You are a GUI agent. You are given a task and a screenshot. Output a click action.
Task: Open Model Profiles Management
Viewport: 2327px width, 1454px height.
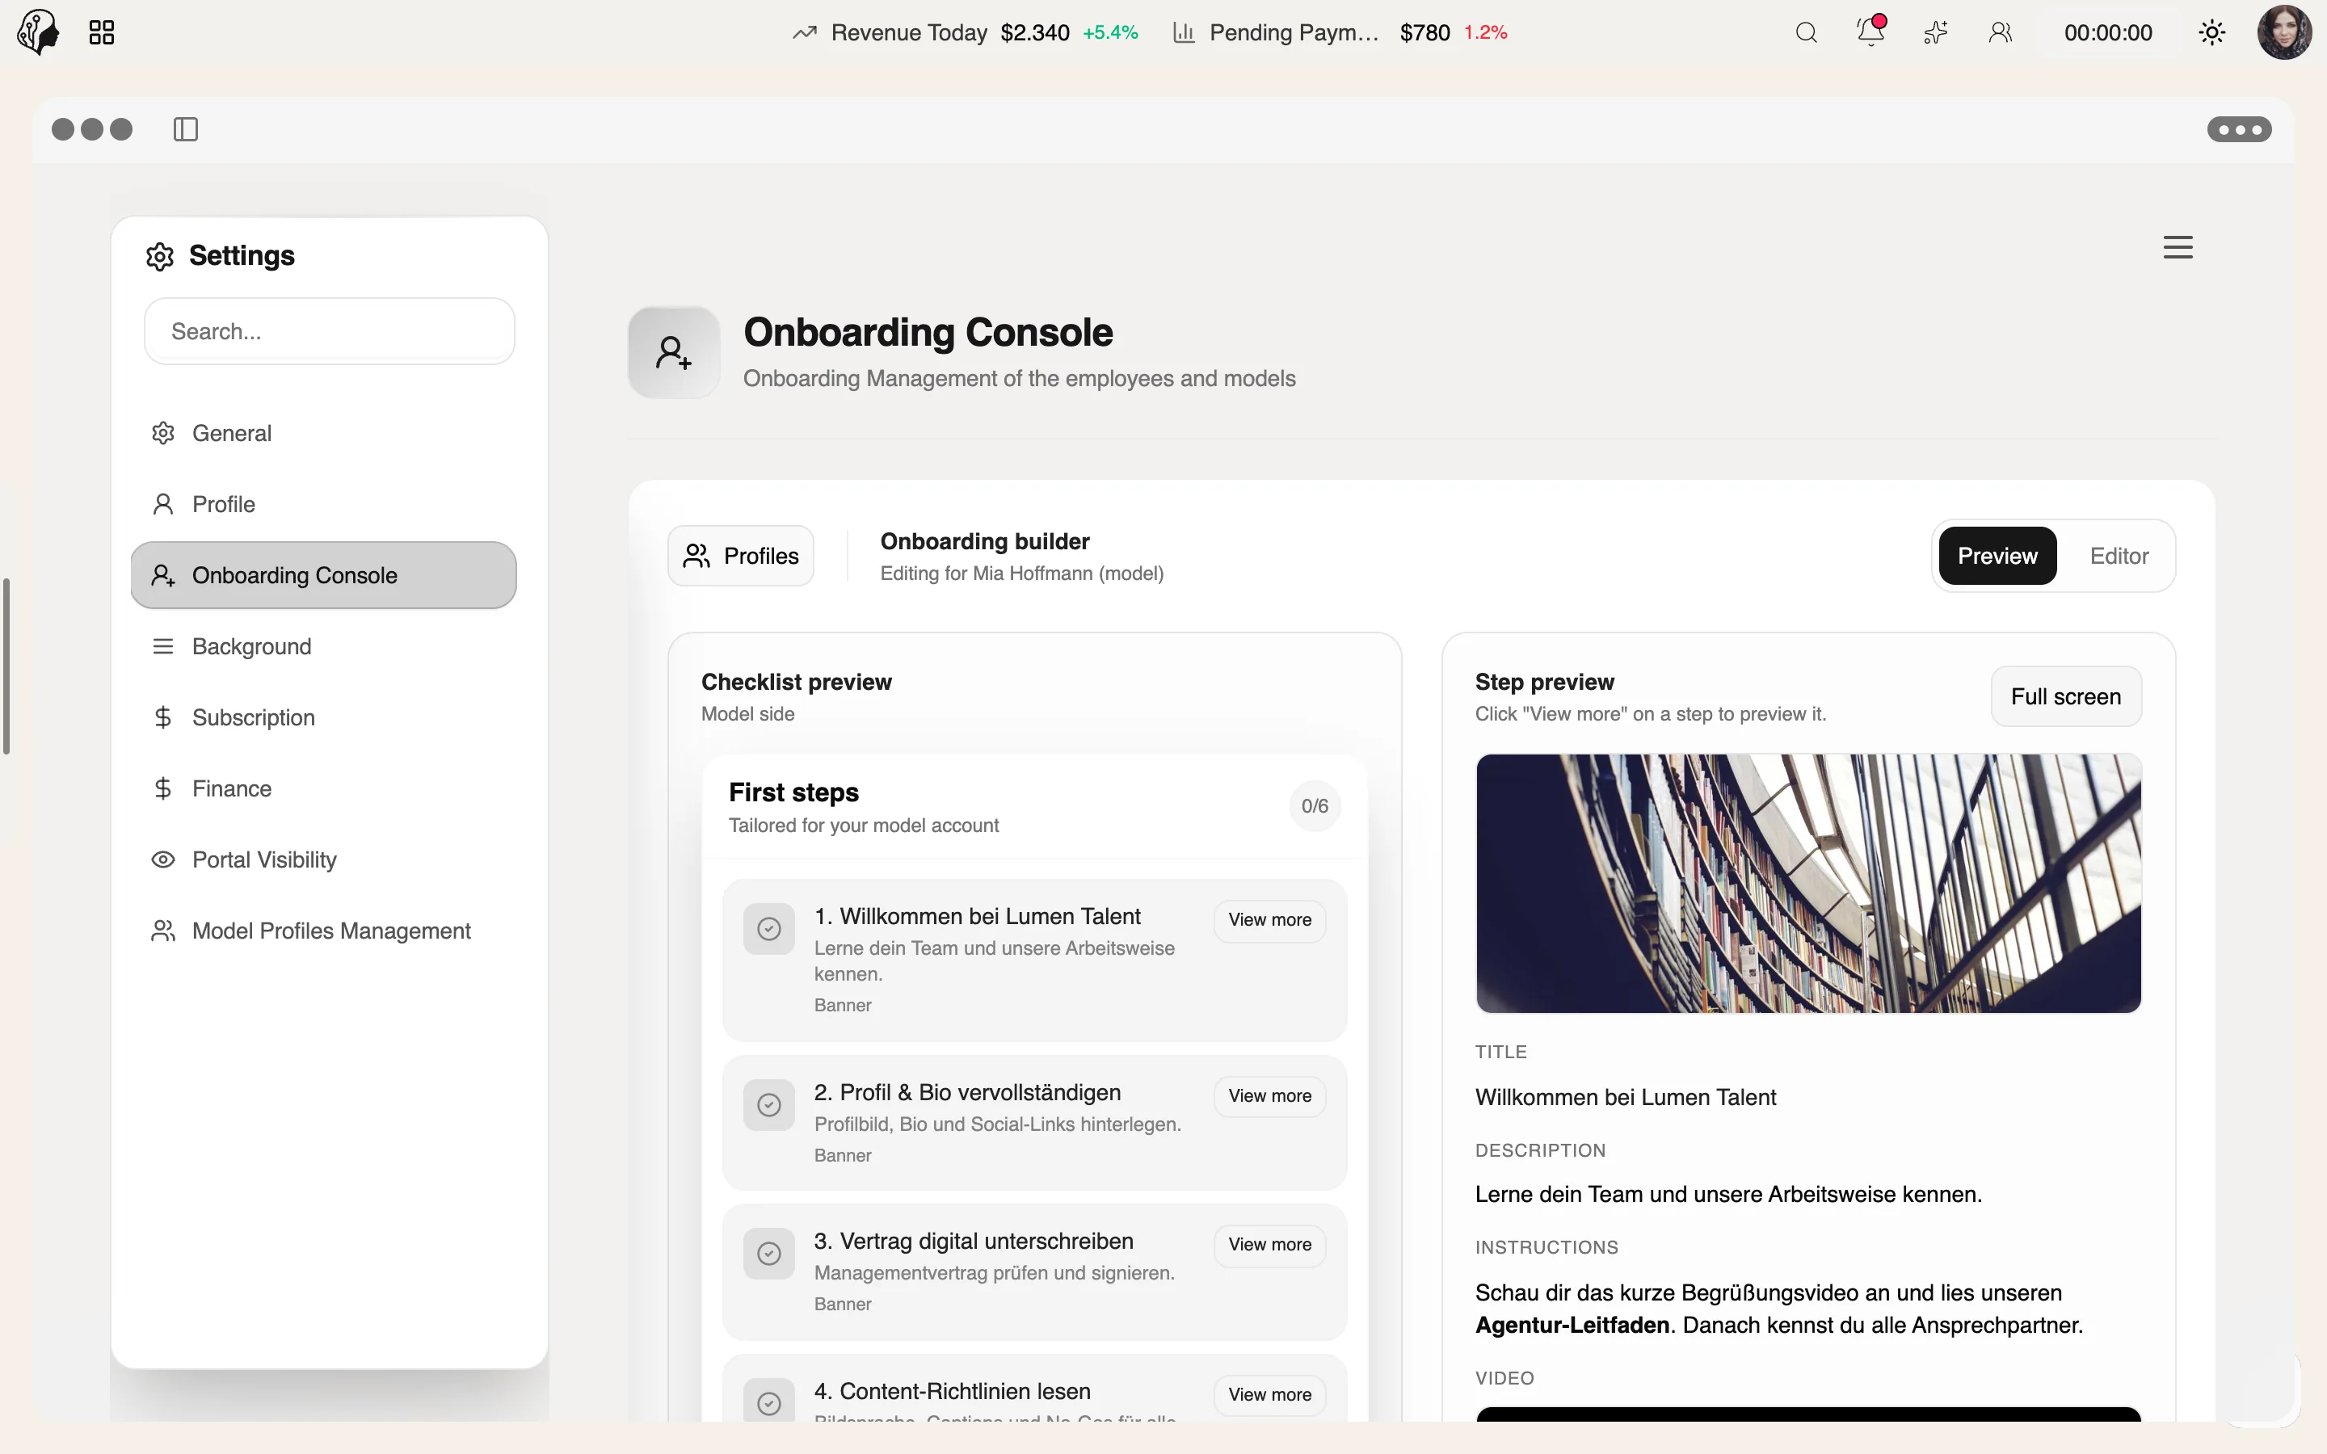pos(324,931)
